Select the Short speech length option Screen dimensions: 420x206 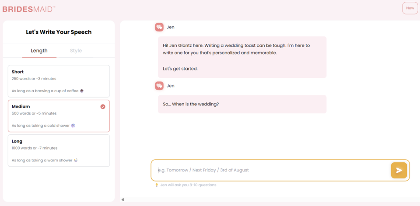pyautogui.click(x=59, y=81)
